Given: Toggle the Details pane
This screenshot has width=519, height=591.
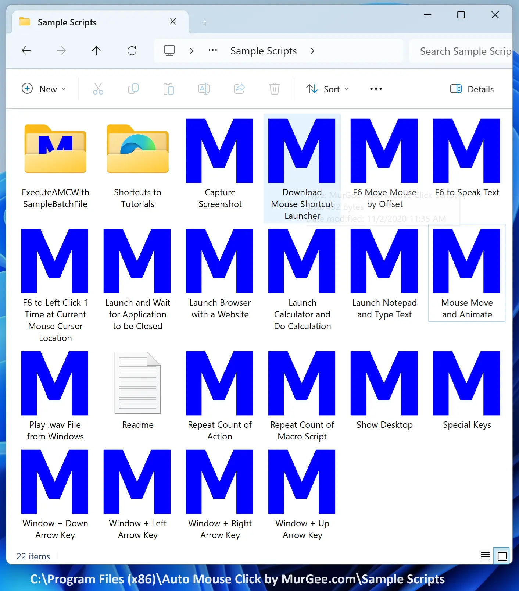Looking at the screenshot, I should click(x=472, y=89).
